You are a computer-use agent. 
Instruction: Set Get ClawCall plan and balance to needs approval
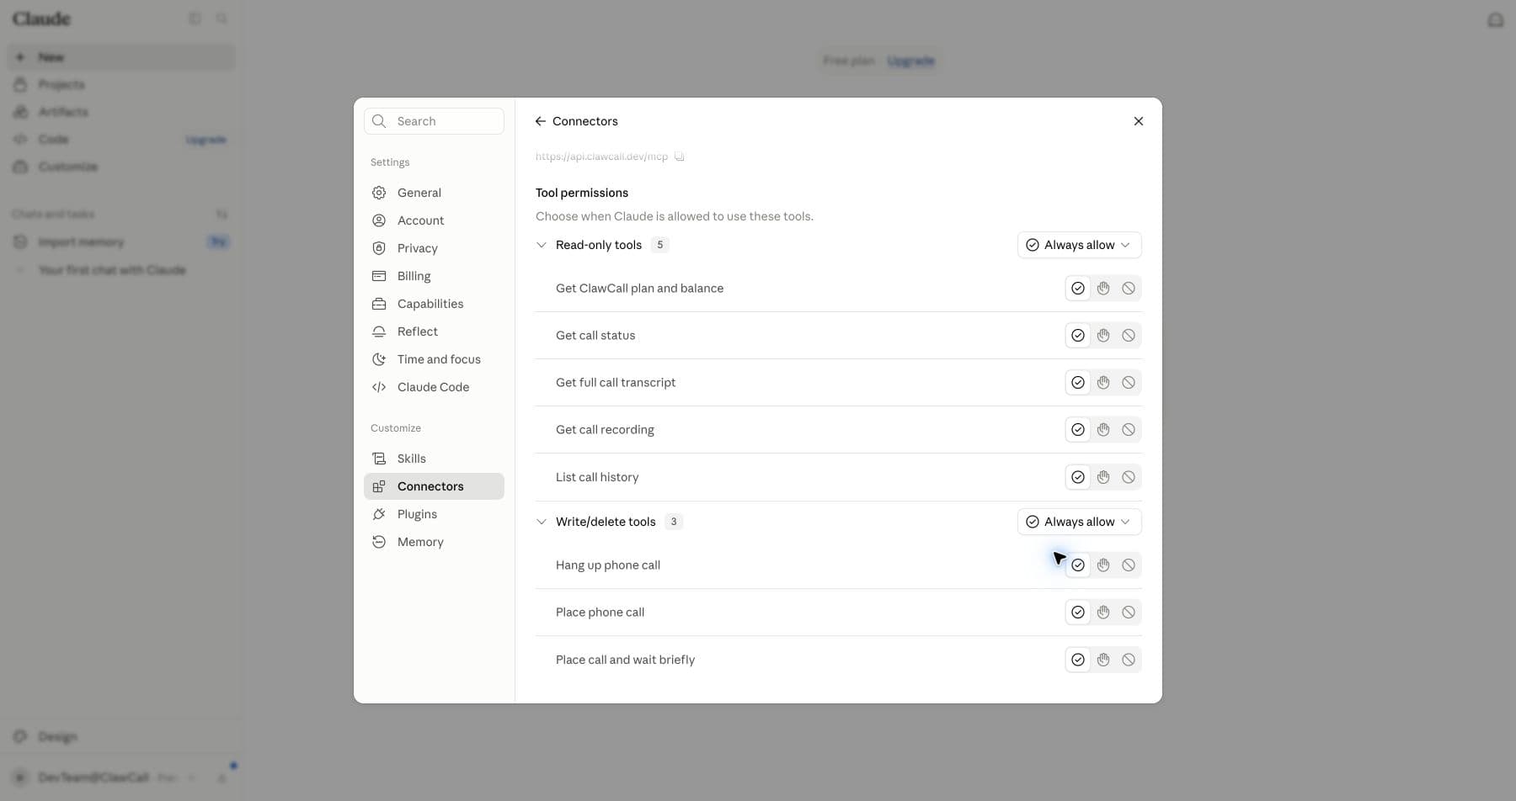pos(1103,289)
